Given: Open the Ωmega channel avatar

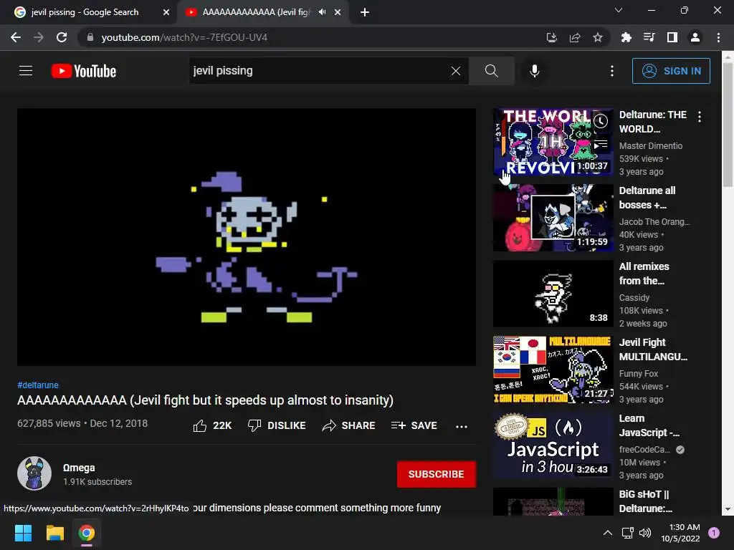Looking at the screenshot, I should pyautogui.click(x=34, y=473).
